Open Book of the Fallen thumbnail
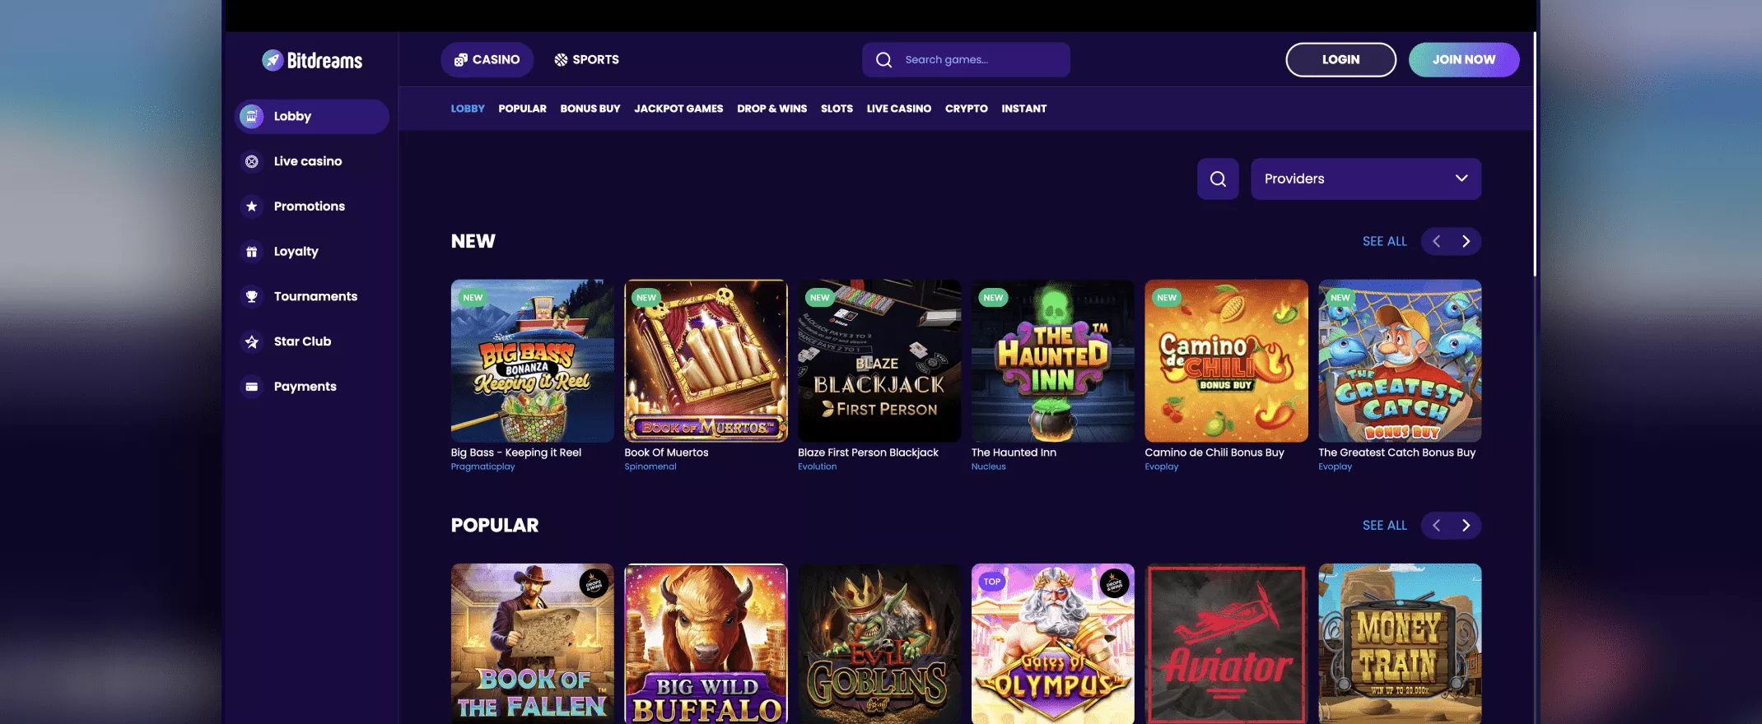Image resolution: width=1762 pixels, height=724 pixels. click(532, 644)
